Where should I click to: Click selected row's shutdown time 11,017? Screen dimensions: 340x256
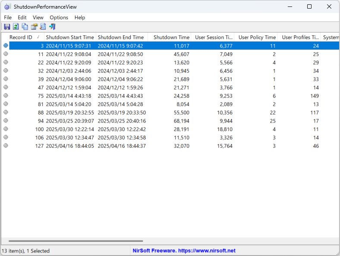point(182,46)
